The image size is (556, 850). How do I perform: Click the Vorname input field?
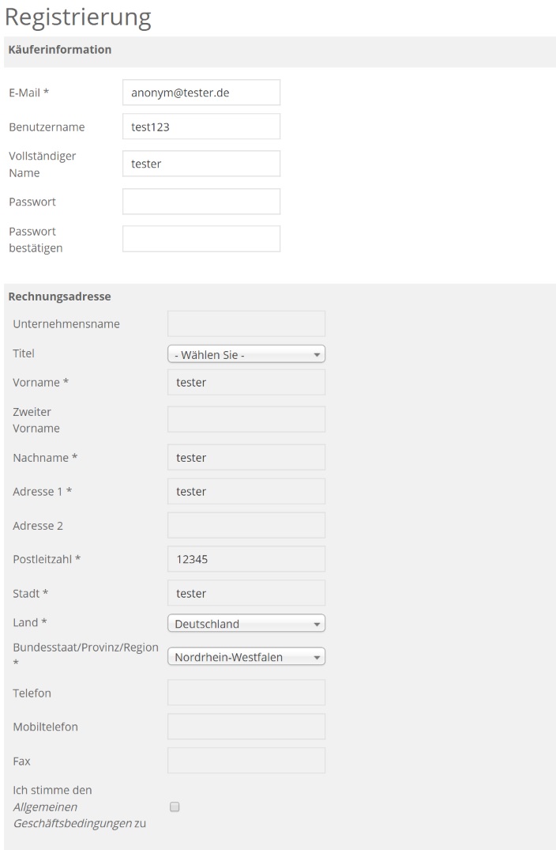246,383
